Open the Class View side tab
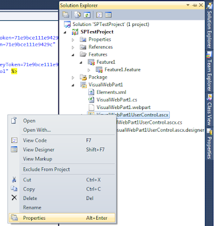This screenshot has width=214, height=226. [209, 110]
